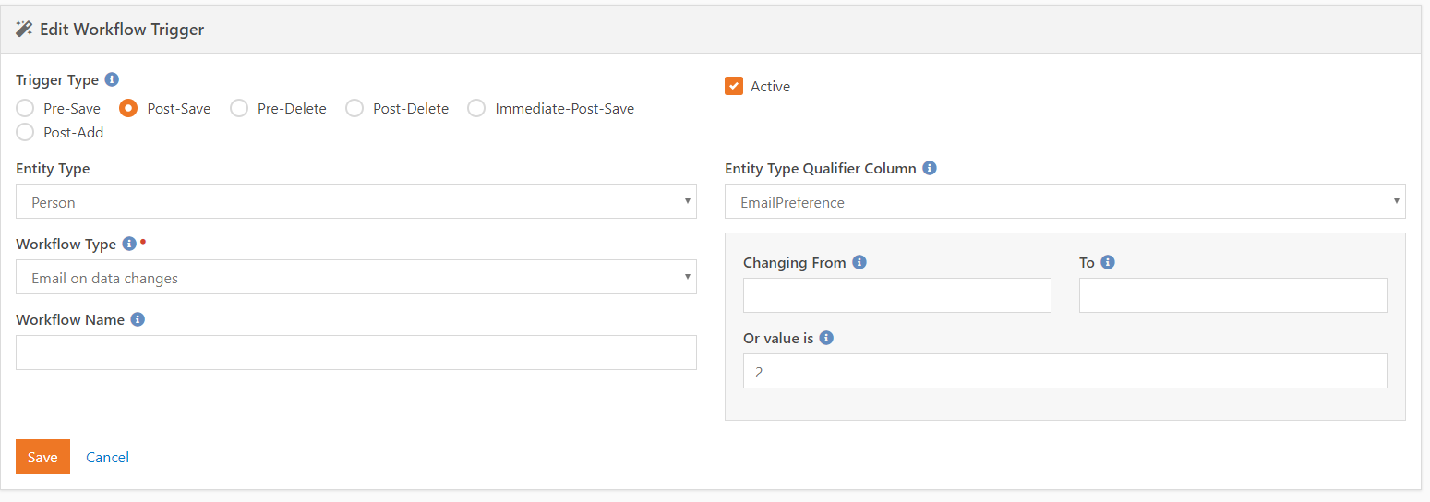Click the Cancel link

tap(107, 458)
